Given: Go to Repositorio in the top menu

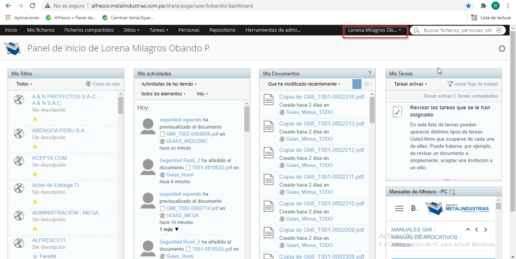Looking at the screenshot, I should [222, 30].
